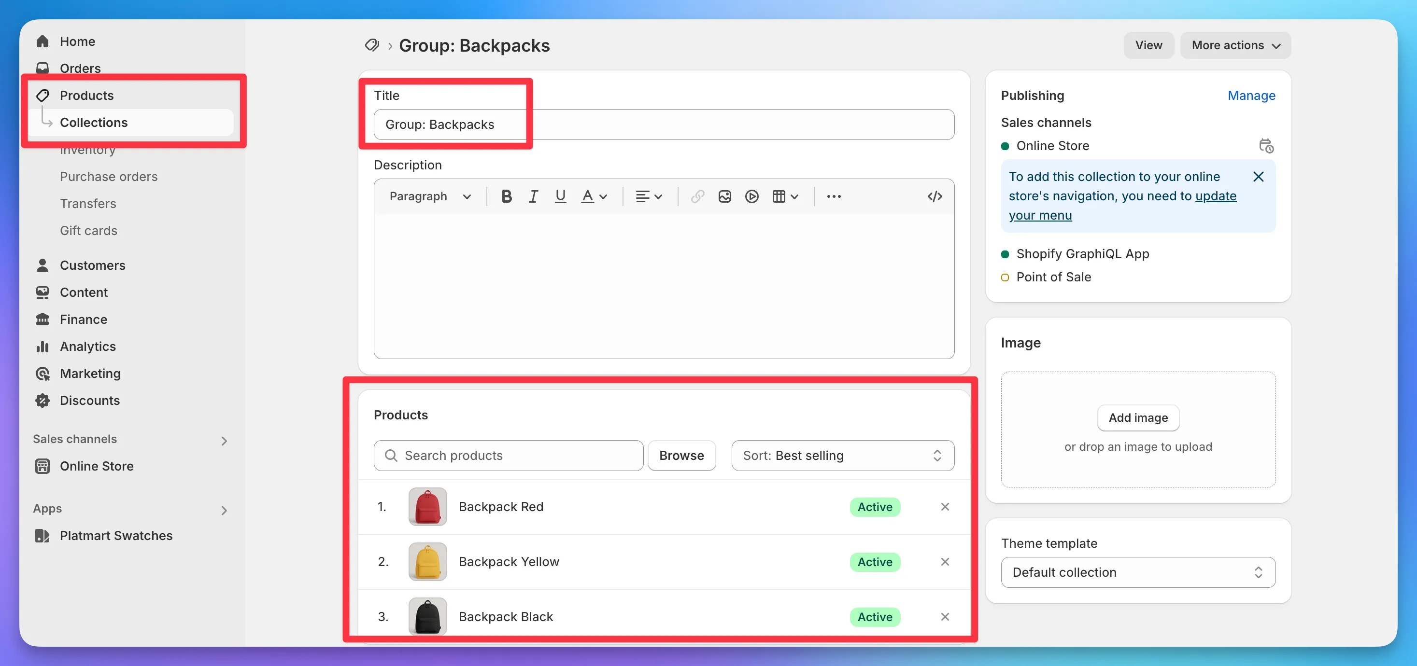Viewport: 1417px width, 666px height.
Task: Toggle underline formatting
Action: 560,196
